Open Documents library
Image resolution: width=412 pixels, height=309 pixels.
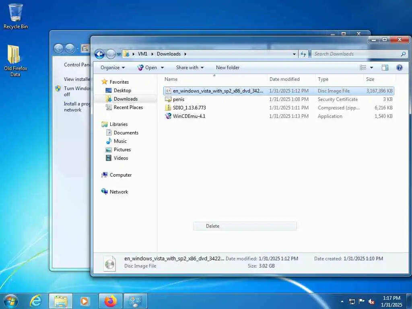tap(126, 133)
